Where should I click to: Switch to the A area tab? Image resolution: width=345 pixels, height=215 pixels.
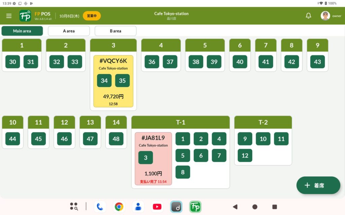point(69,31)
